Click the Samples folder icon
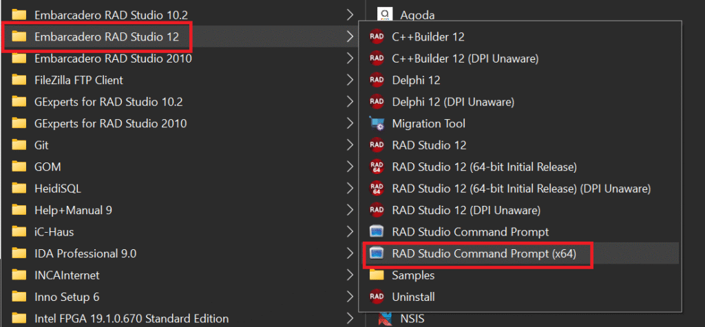 pos(377,275)
